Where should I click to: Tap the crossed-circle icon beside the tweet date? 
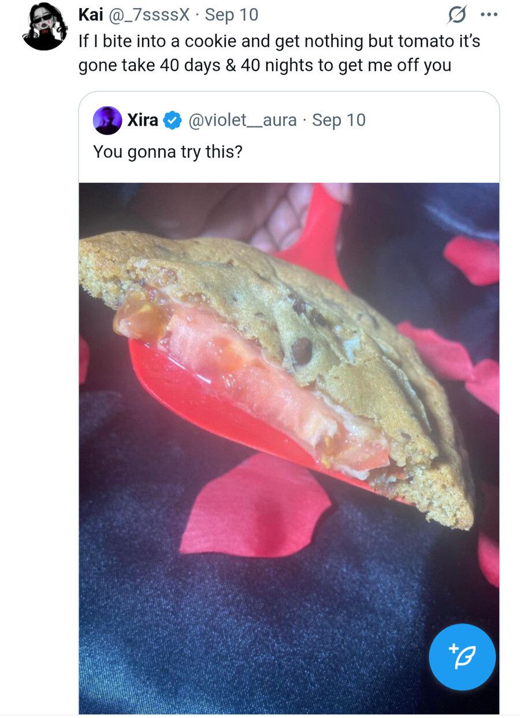click(x=457, y=16)
